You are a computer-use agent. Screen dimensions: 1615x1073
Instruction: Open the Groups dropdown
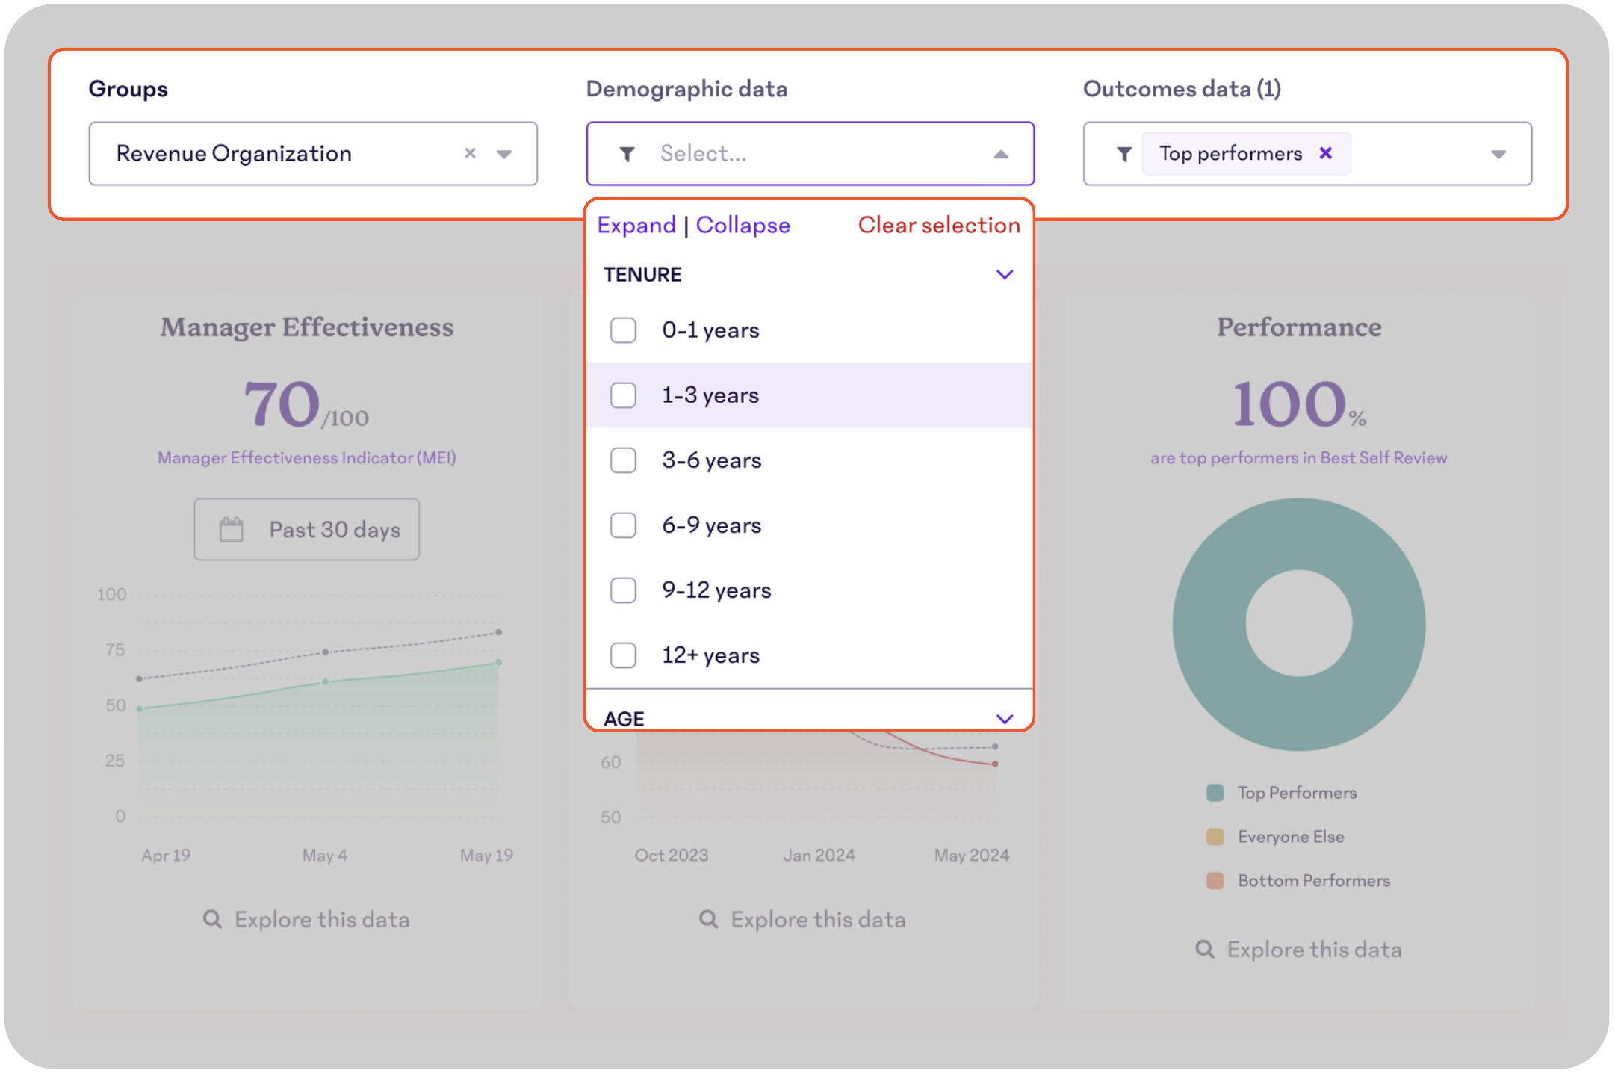tap(505, 153)
